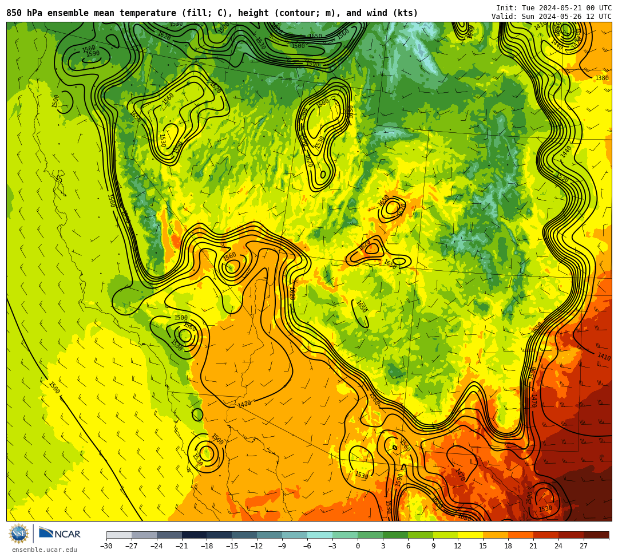Viewport: 618px width, 557px height.
Task: Pick the colorbar swatch between 24 and 27
Action: coord(572,535)
